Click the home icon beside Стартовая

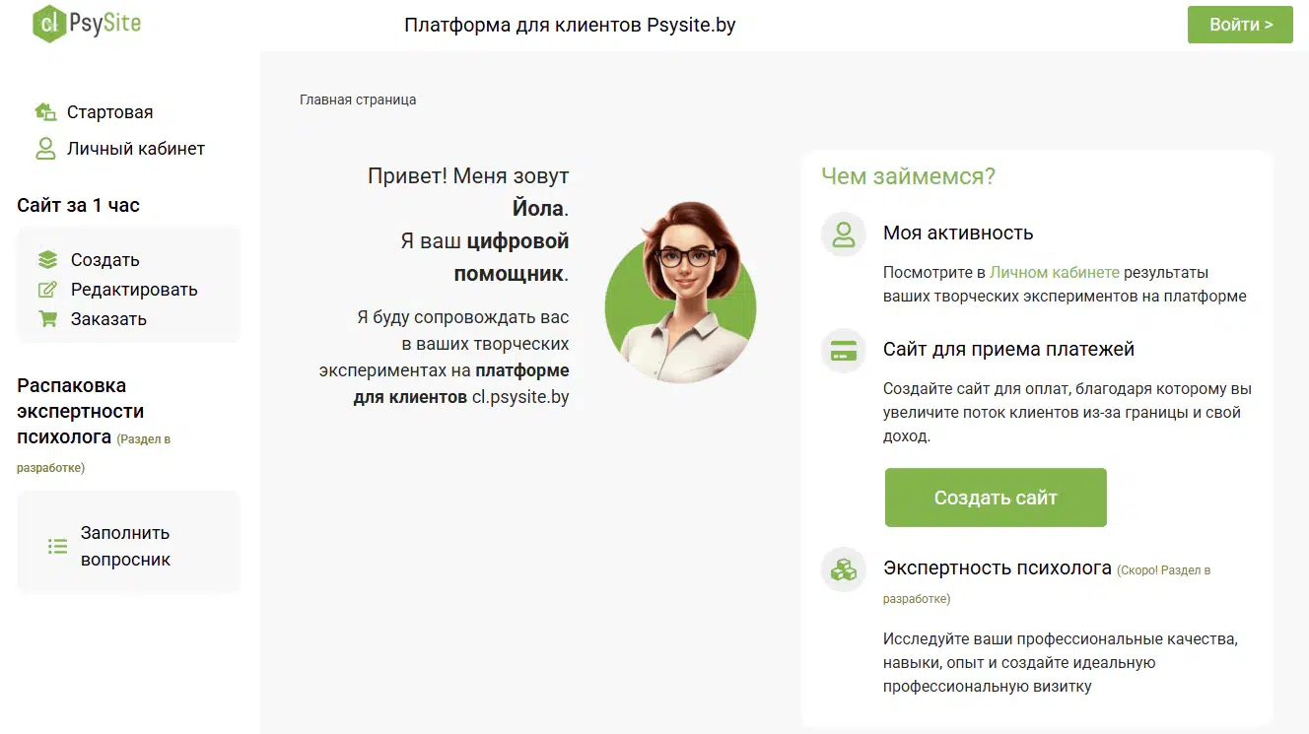pos(45,112)
